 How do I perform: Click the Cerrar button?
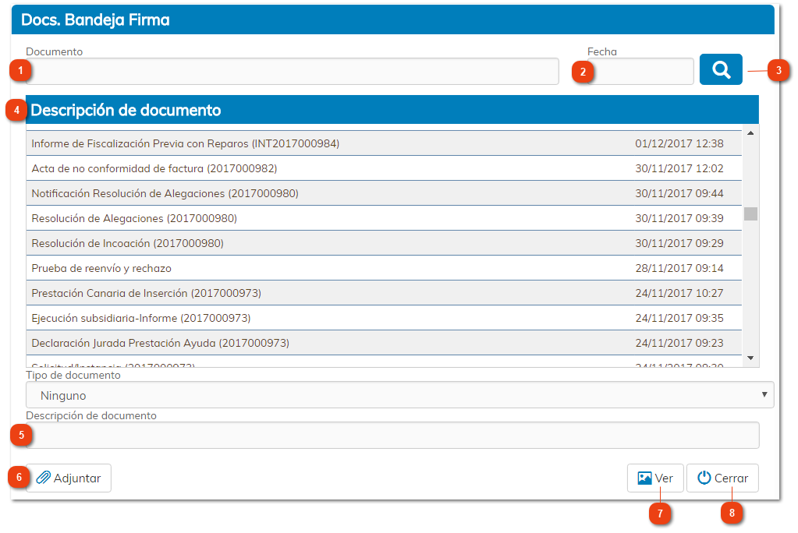point(722,478)
